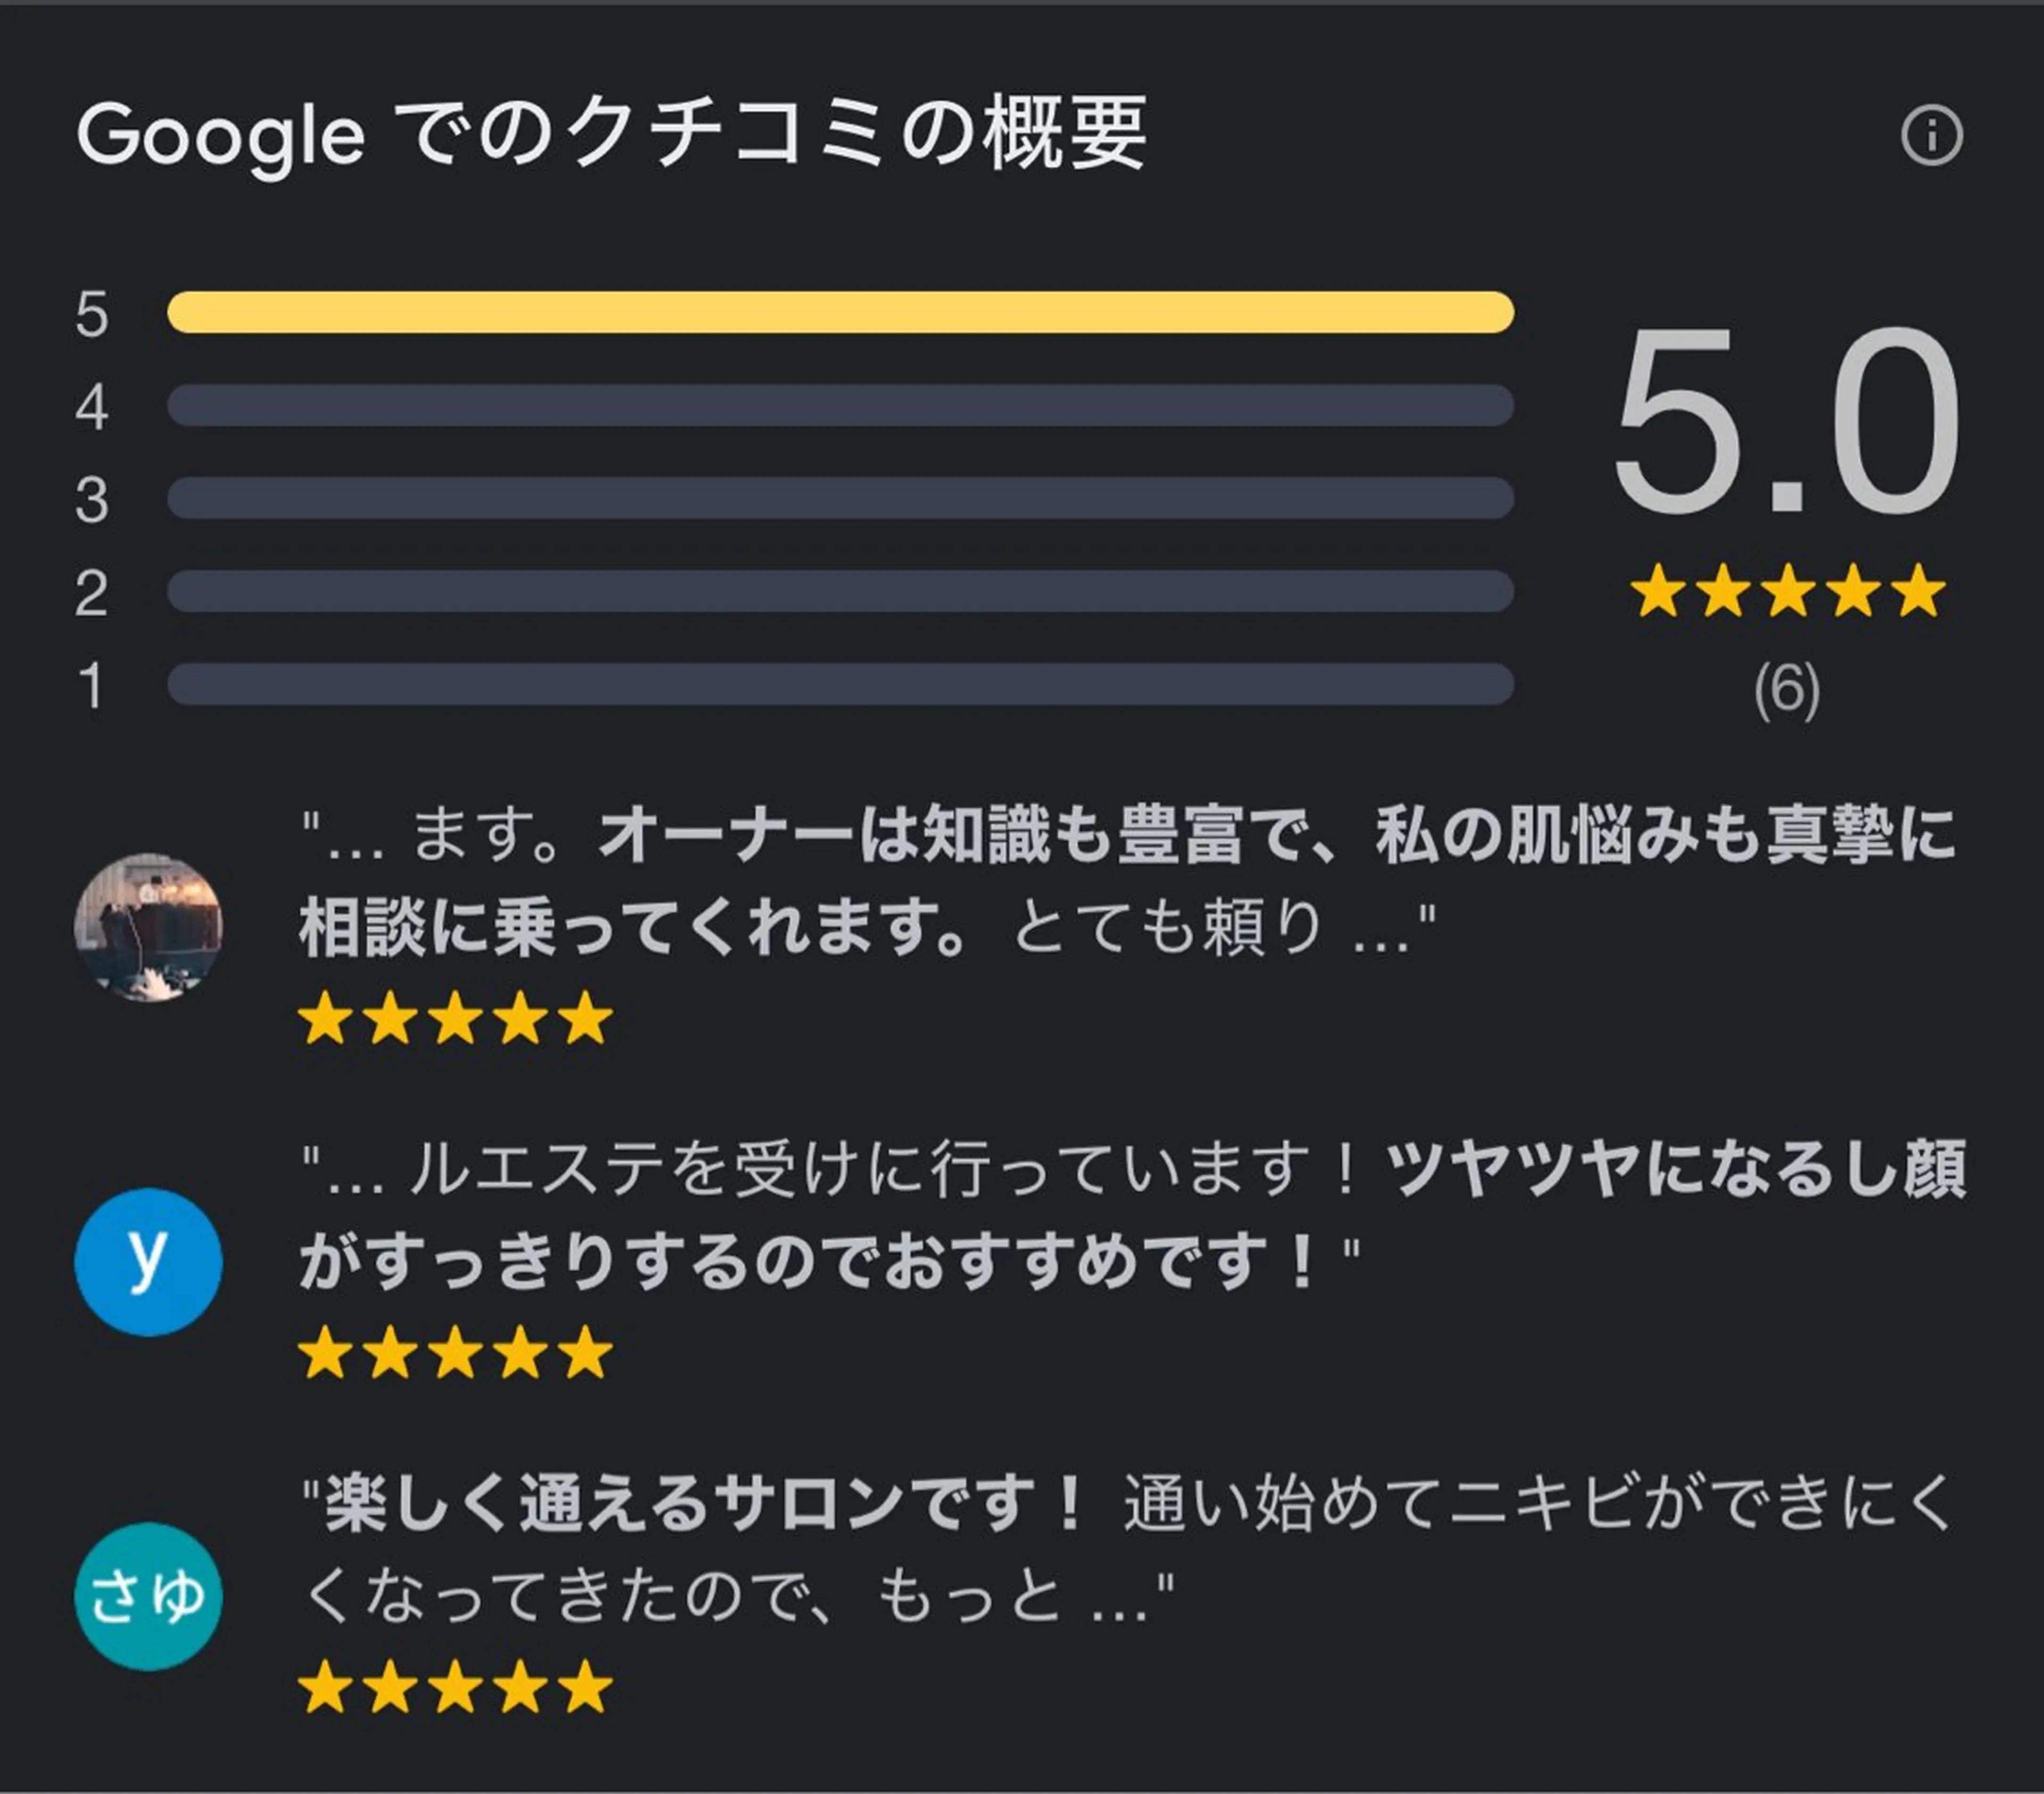This screenshot has height=1794, width=2044.
Task: Click the five stars under the first review
Action: click(x=455, y=1020)
